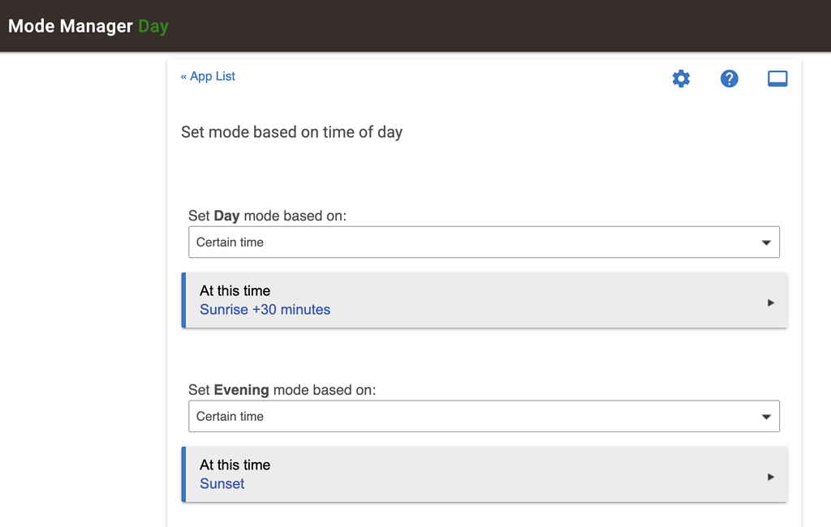Expand the Sunrise At this time panel arrow
Screen dimensions: 831x527
[770, 302]
